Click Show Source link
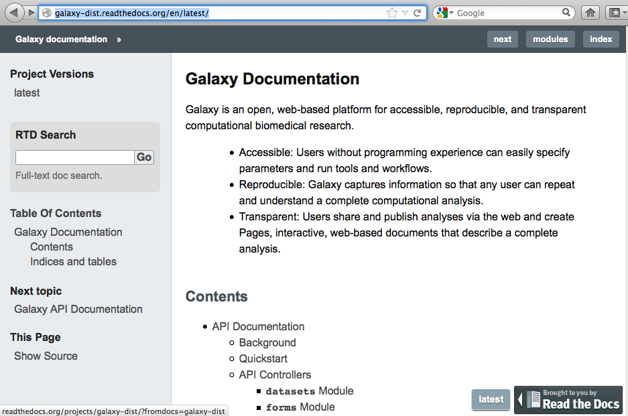 coord(46,356)
